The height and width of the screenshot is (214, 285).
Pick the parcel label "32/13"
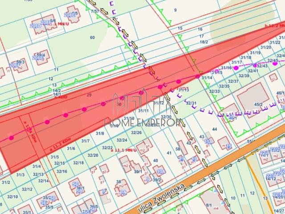click(38, 174)
